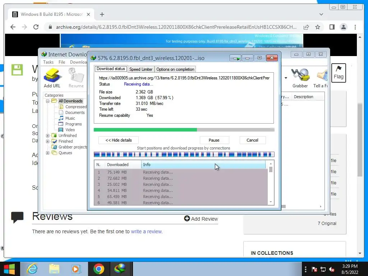Switch to the Speed Limiter tab

141,69
